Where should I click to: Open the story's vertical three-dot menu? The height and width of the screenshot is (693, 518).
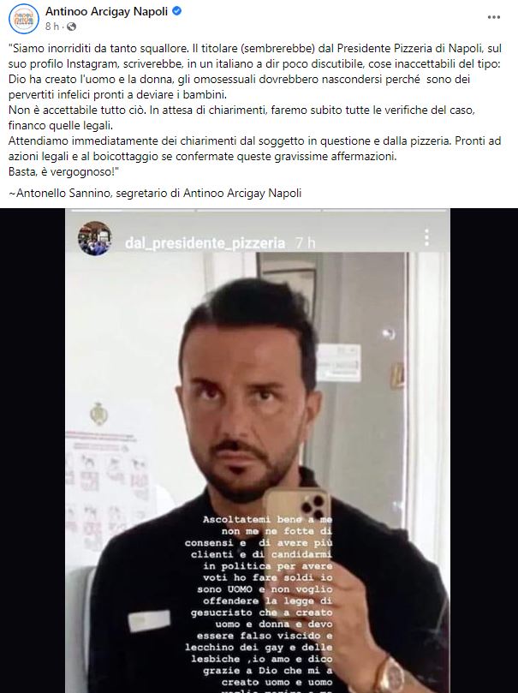[x=426, y=238]
